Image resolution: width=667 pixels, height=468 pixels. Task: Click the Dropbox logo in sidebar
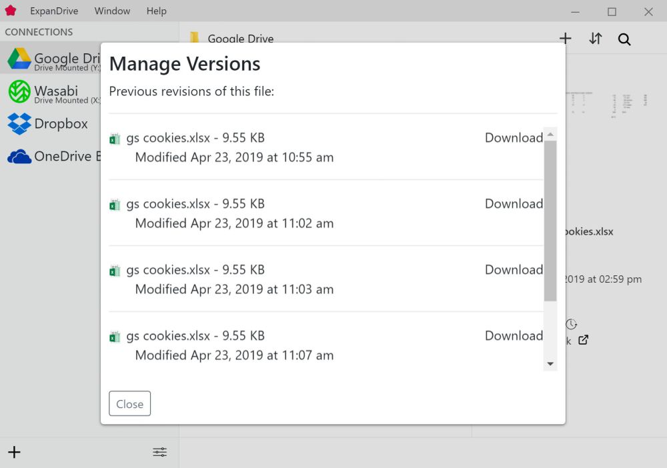19,124
